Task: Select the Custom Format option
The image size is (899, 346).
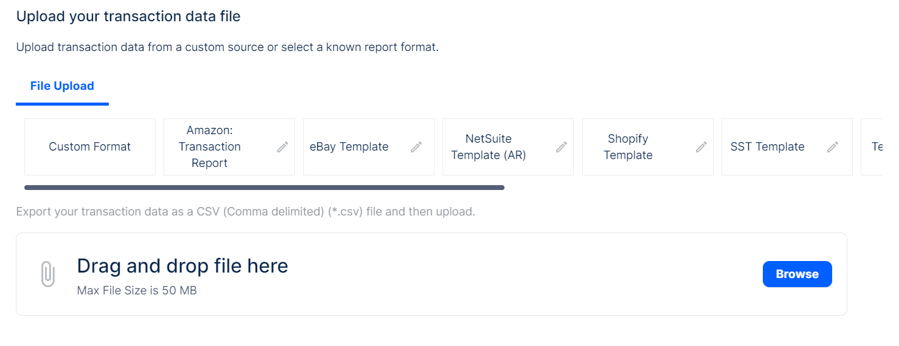Action: [90, 147]
